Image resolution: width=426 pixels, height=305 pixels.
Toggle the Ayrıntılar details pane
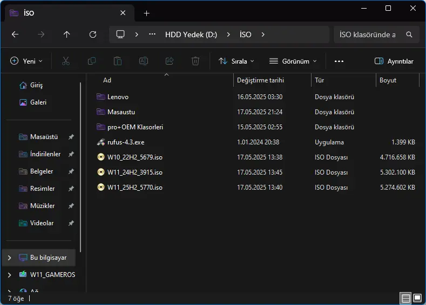pyautogui.click(x=394, y=61)
